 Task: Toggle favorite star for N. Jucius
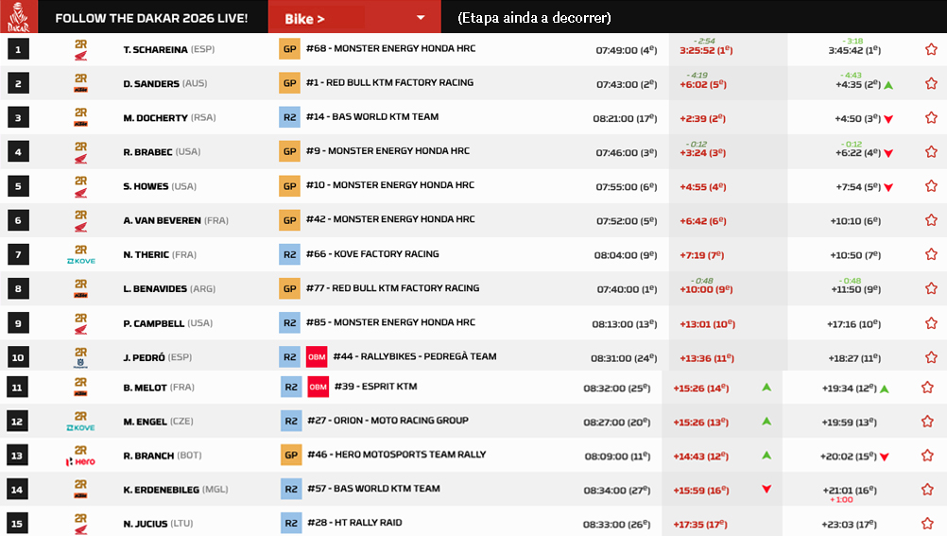928,524
